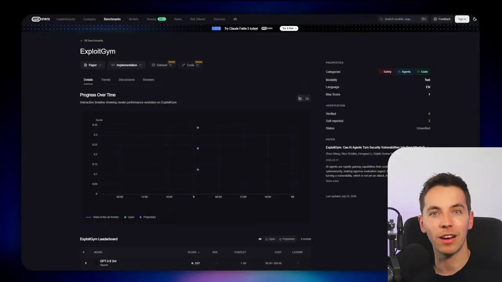Click the external-link icon on Paper button
The height and width of the screenshot is (282, 502).
pyautogui.click(x=100, y=65)
